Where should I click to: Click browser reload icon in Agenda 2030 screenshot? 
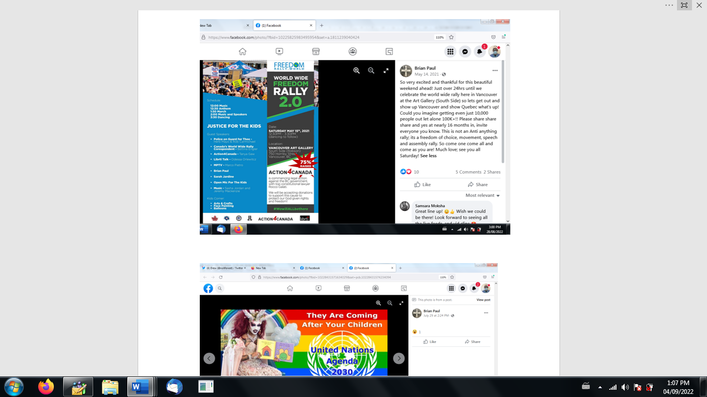[x=221, y=277]
